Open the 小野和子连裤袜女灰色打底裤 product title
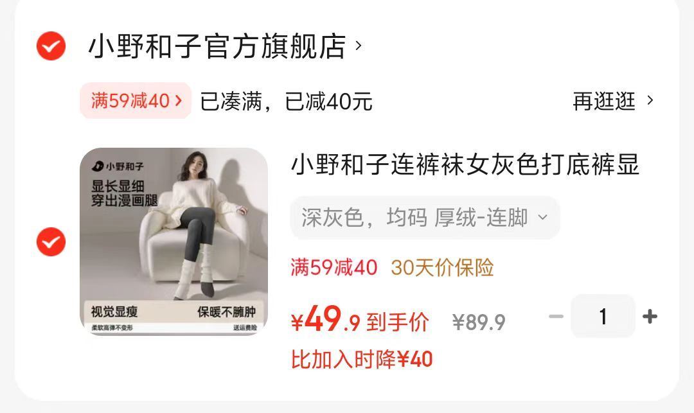Image resolution: width=694 pixels, height=413 pixels. pyautogui.click(x=465, y=165)
